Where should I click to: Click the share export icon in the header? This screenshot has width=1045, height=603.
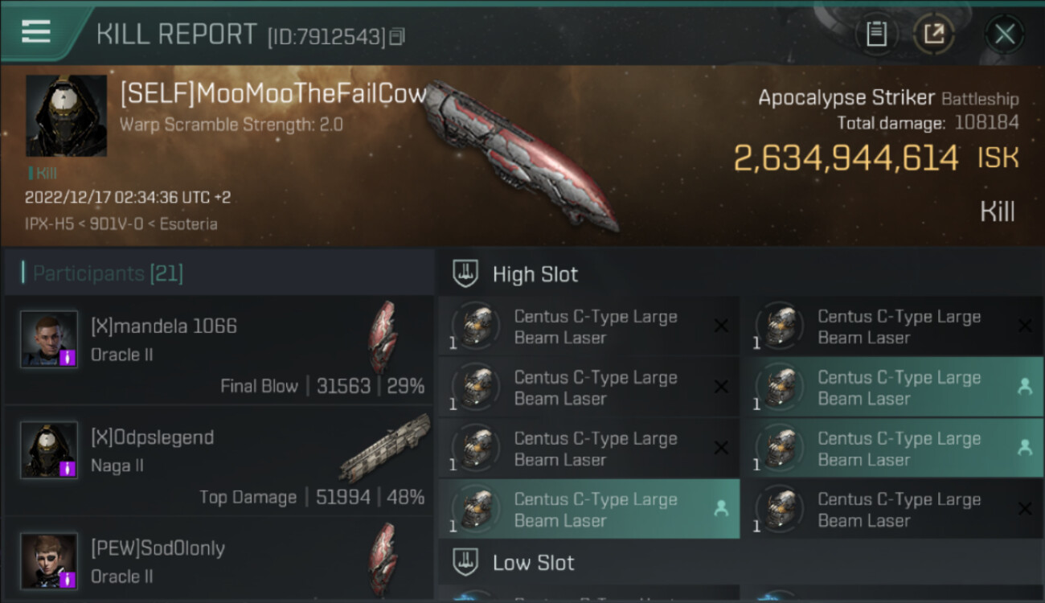(933, 34)
